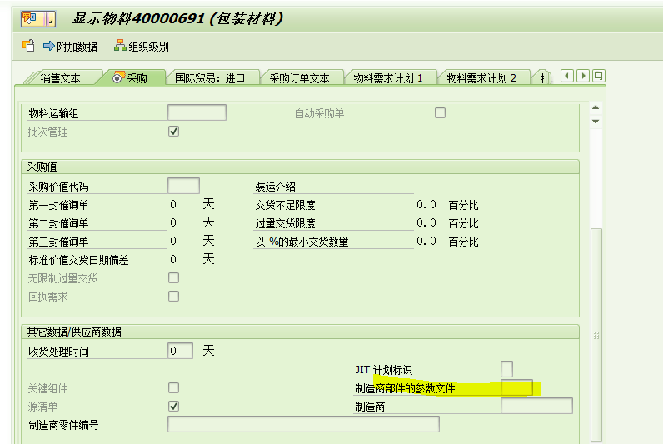Click the 采购值 section header
The image size is (663, 444).
pyautogui.click(x=42, y=167)
